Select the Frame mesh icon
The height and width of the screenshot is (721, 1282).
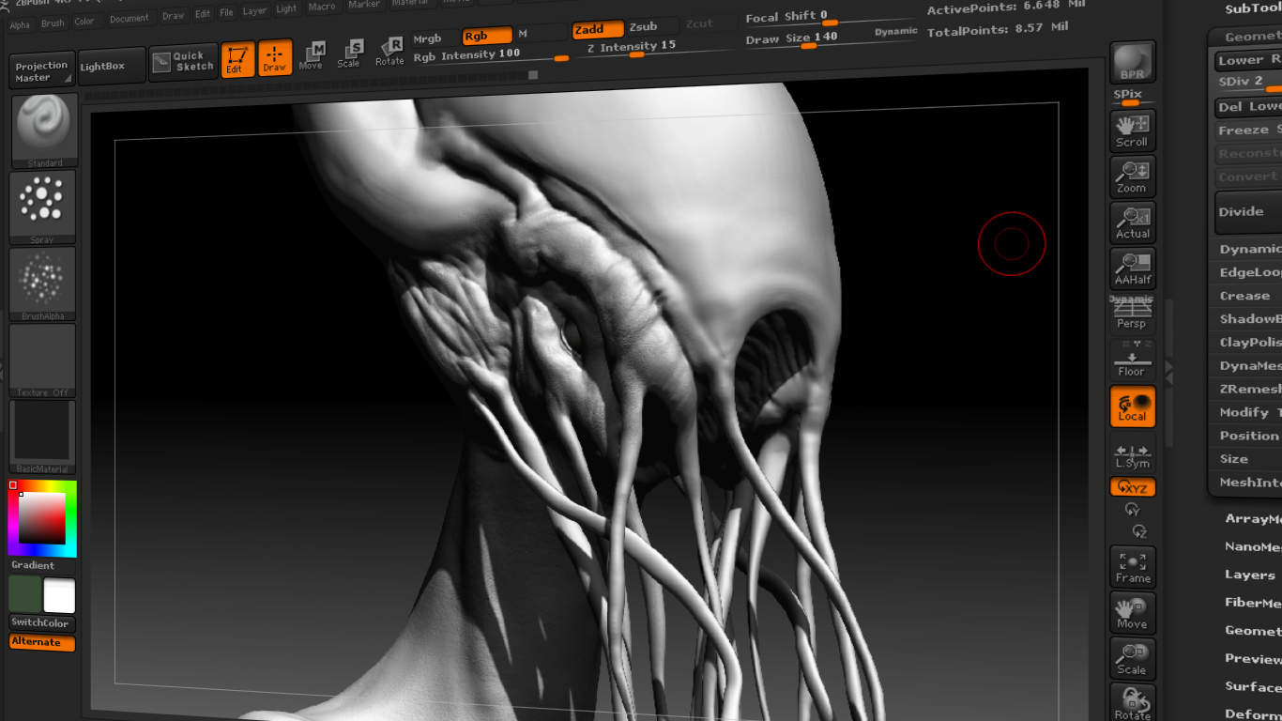[1132, 567]
